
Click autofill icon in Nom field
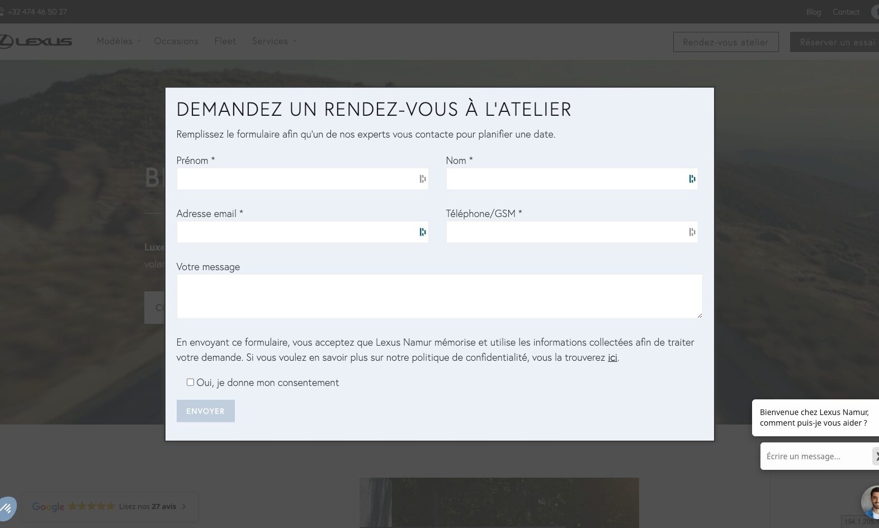pyautogui.click(x=692, y=179)
